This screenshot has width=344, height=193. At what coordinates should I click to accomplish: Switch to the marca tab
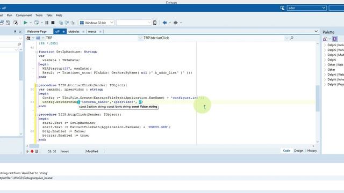(92, 32)
